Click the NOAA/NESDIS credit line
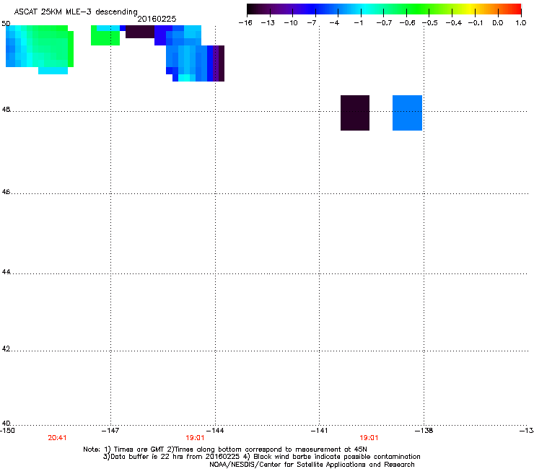 pos(312,465)
